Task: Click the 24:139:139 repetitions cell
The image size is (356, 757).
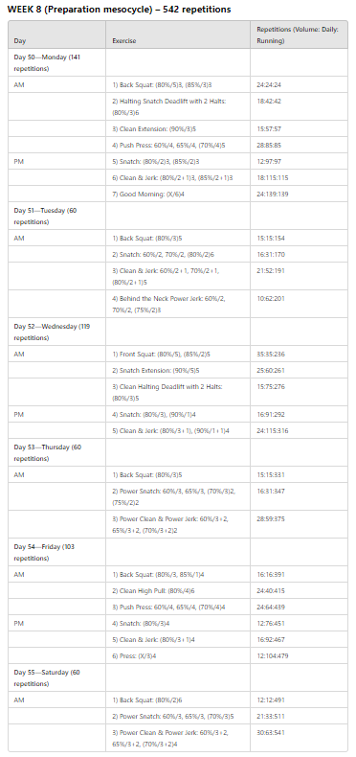Action: tap(299, 194)
